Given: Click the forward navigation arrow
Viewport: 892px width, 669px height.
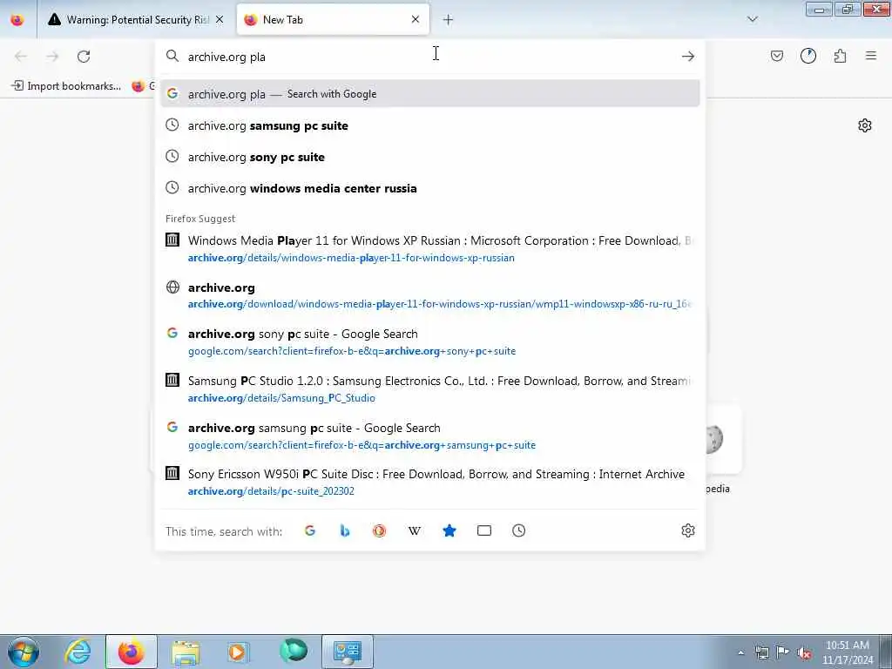Looking at the screenshot, I should click(x=52, y=57).
